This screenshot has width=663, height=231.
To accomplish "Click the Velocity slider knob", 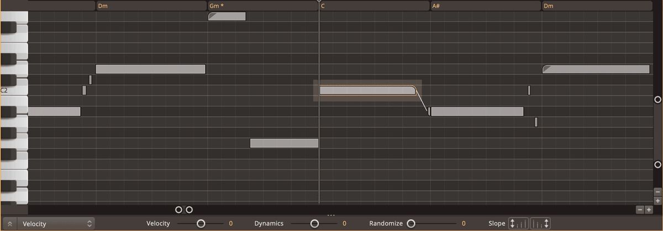I will click(x=201, y=223).
